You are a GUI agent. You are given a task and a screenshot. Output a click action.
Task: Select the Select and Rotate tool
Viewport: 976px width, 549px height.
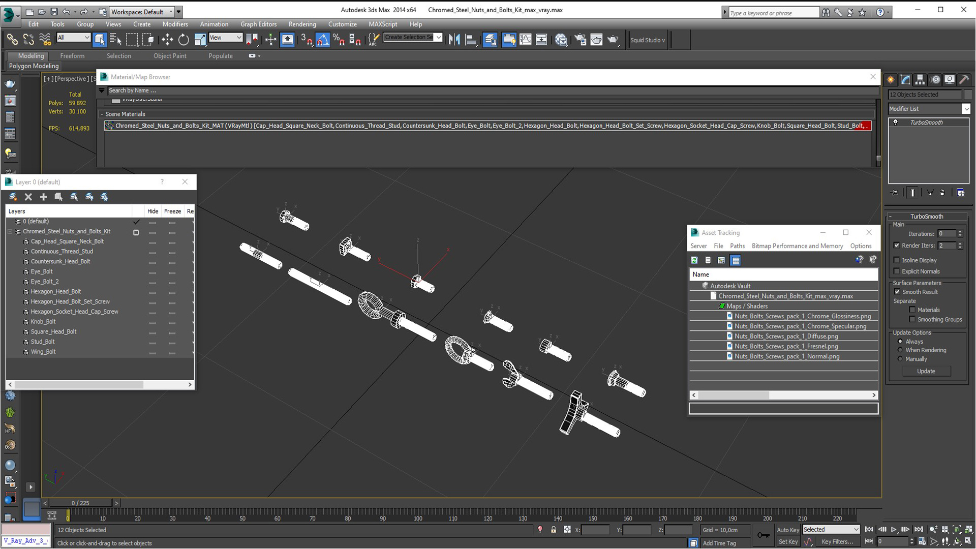tap(184, 40)
